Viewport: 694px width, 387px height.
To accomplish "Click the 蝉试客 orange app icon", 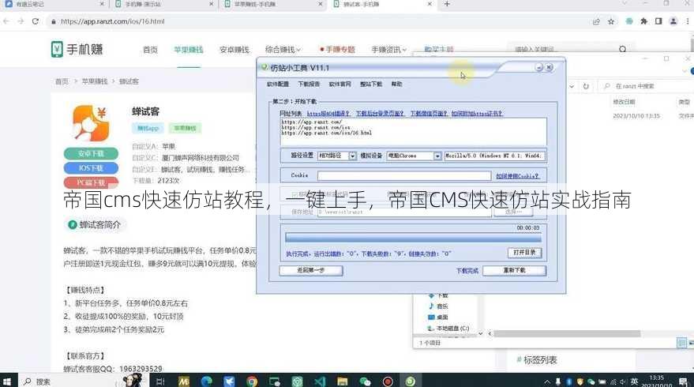I will point(91,123).
